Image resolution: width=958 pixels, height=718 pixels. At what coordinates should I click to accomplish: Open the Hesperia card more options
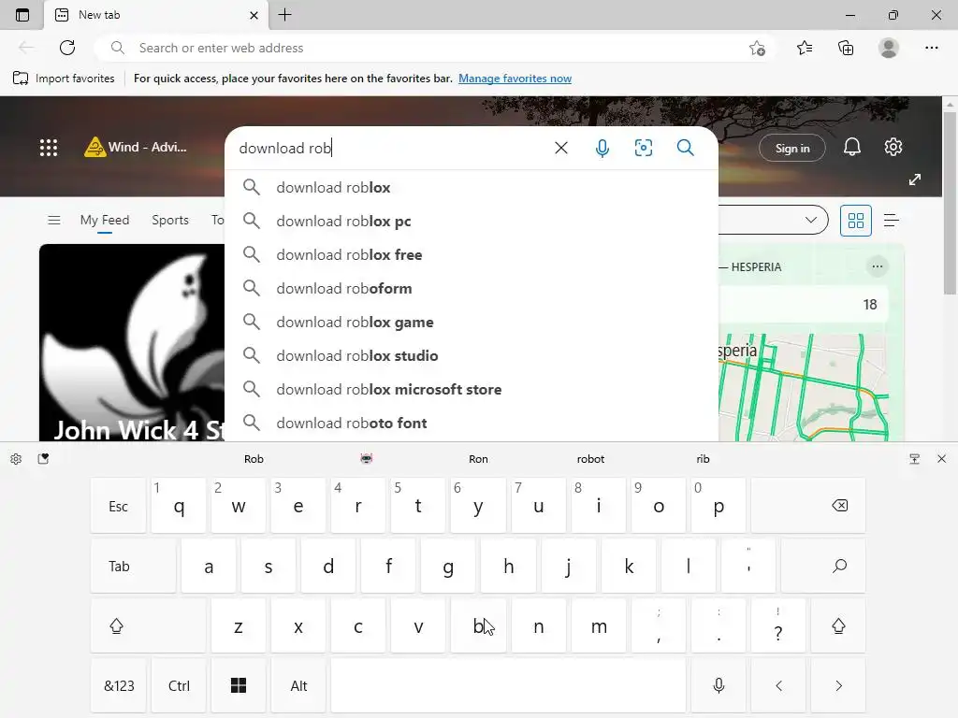click(x=878, y=266)
